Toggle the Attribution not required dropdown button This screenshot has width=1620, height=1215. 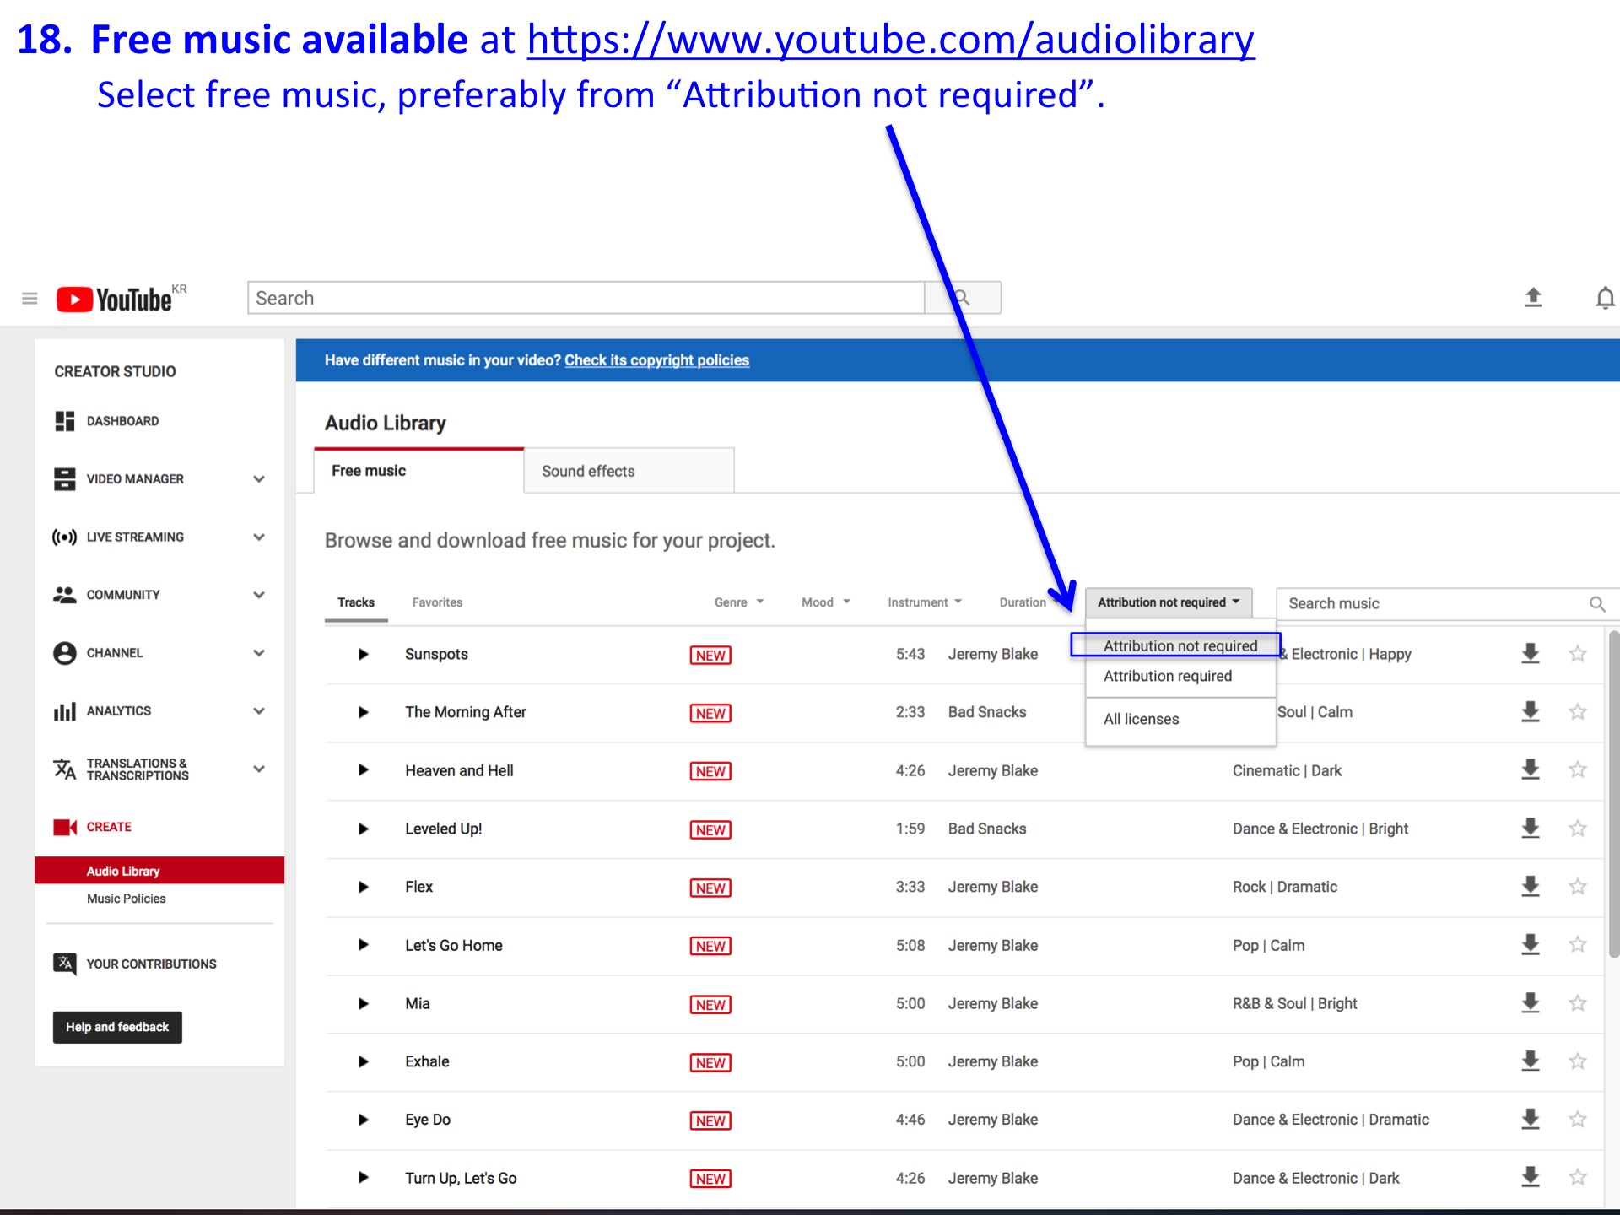click(x=1169, y=602)
